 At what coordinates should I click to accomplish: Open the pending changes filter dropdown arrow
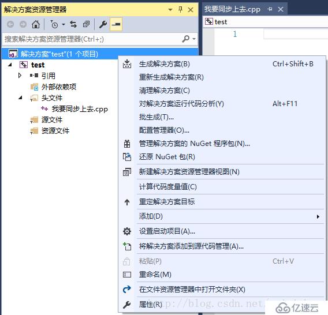click(x=64, y=25)
